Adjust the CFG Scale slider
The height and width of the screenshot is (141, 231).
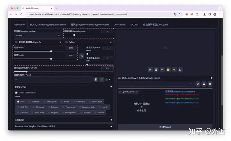point(63,72)
